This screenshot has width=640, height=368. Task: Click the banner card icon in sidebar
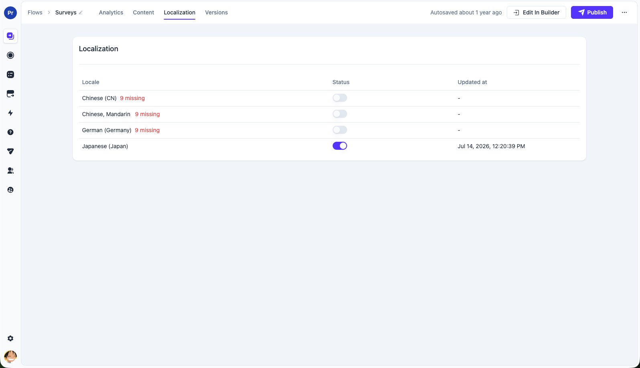tap(10, 94)
